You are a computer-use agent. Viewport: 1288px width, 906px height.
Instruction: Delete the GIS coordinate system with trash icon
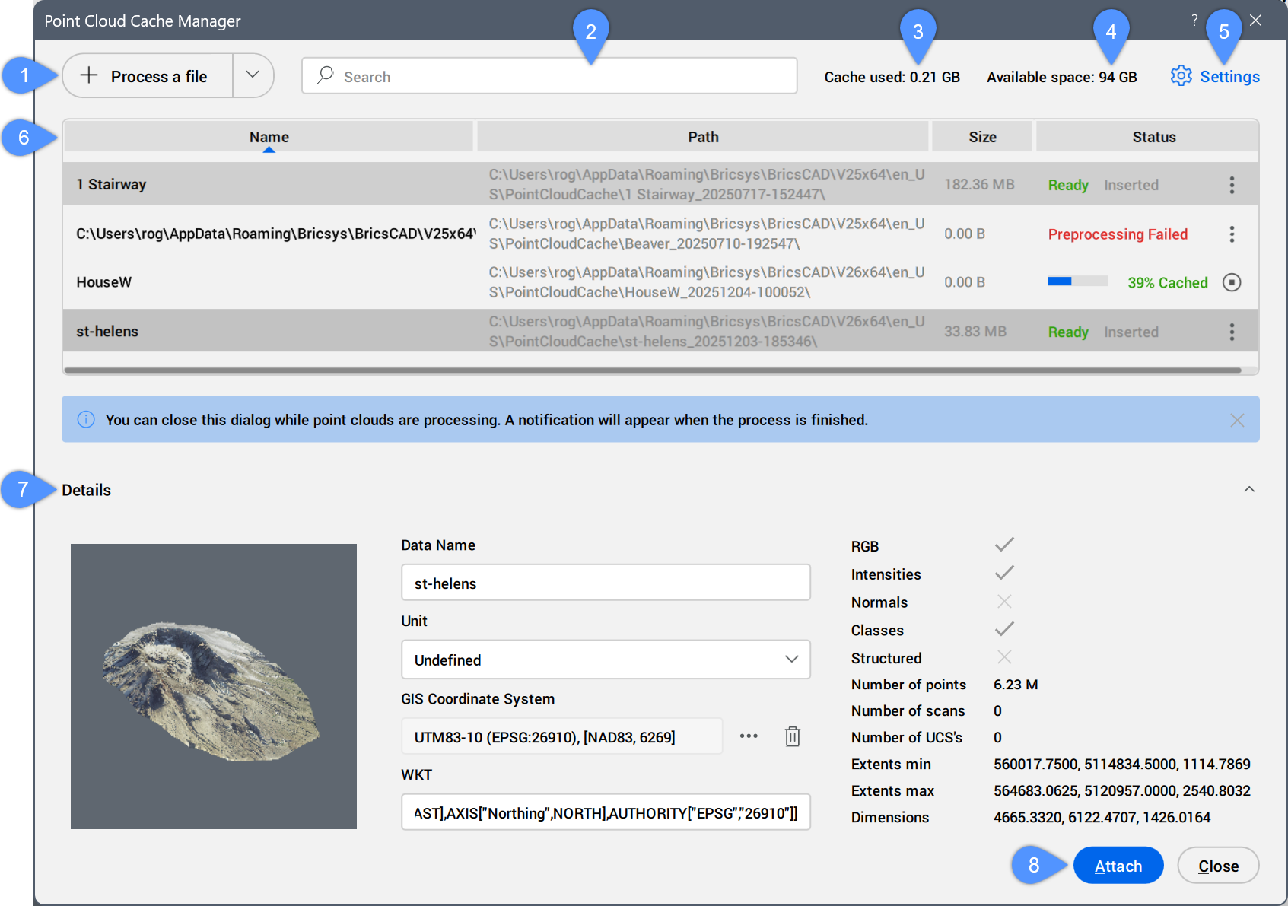tap(792, 736)
